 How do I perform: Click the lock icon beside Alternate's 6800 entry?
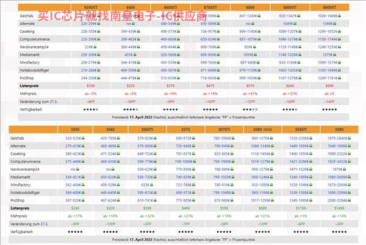pos(253,24)
